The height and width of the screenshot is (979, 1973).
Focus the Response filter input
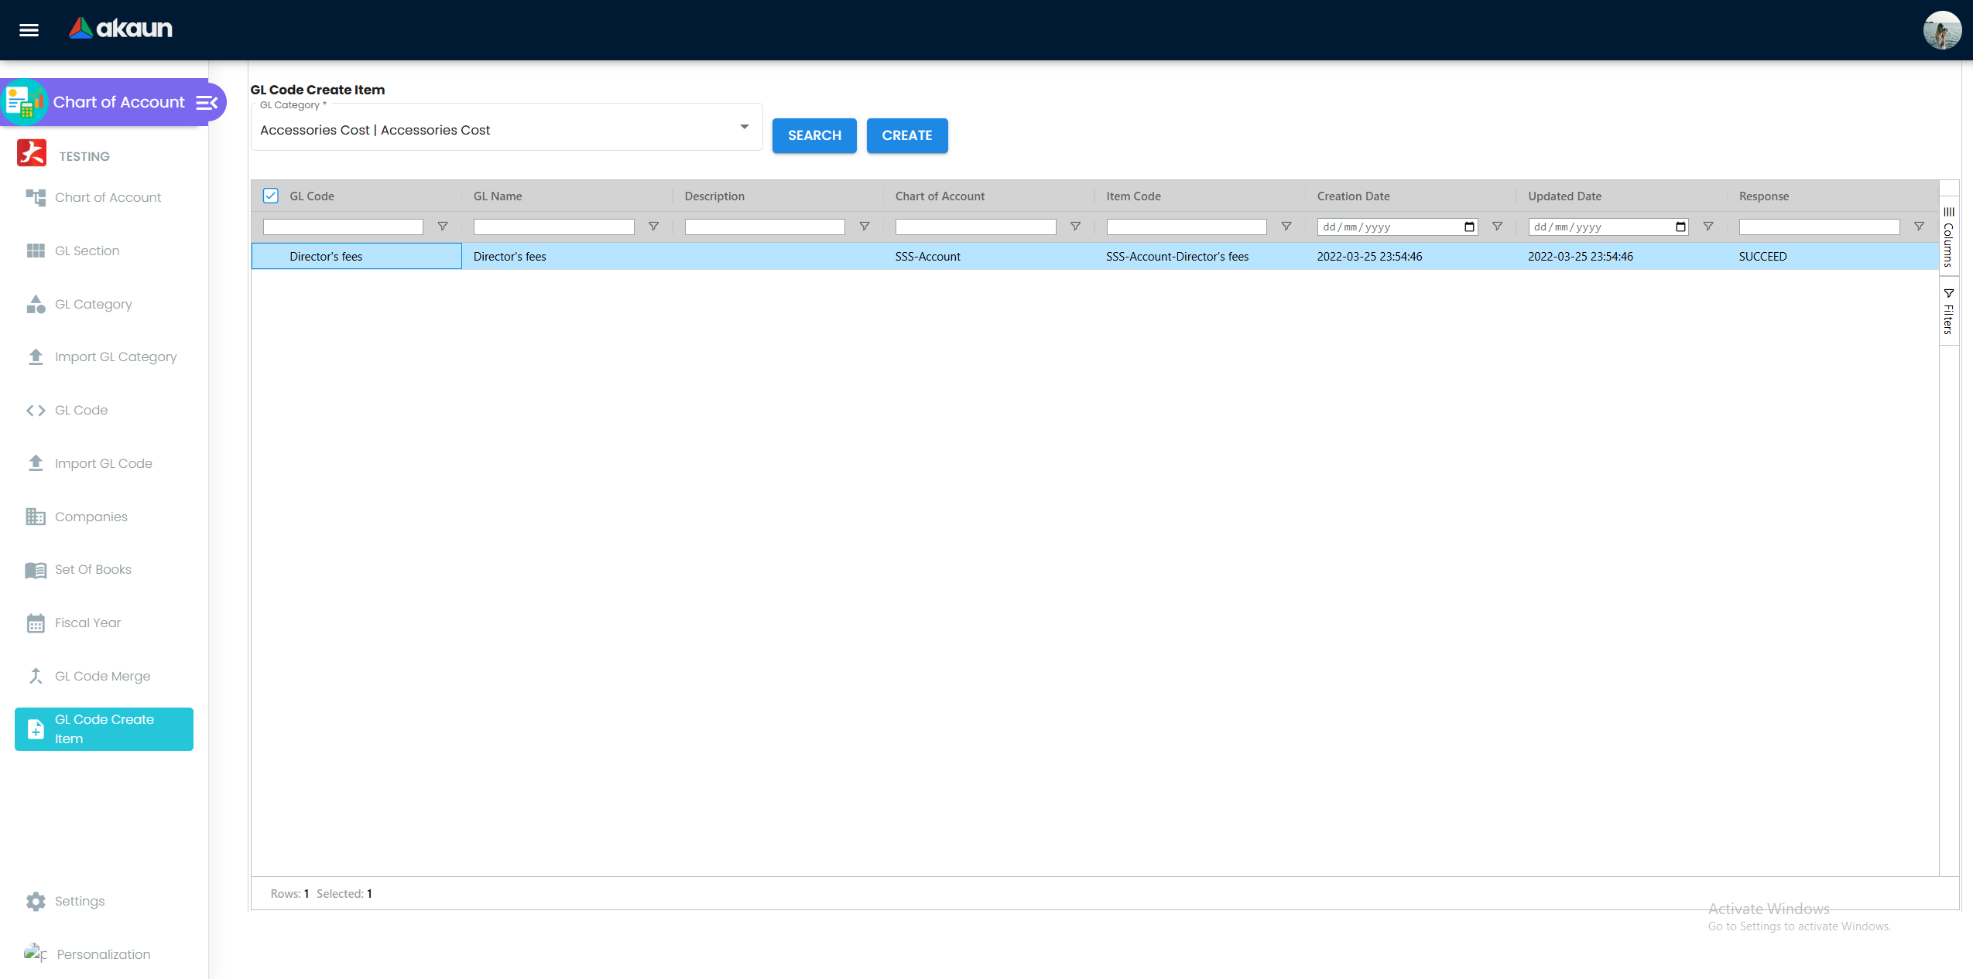pyautogui.click(x=1819, y=227)
